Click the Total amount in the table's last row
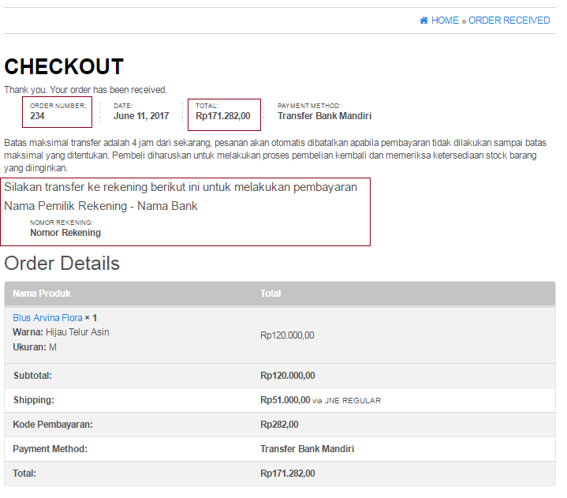The image size is (567, 498). point(287,474)
